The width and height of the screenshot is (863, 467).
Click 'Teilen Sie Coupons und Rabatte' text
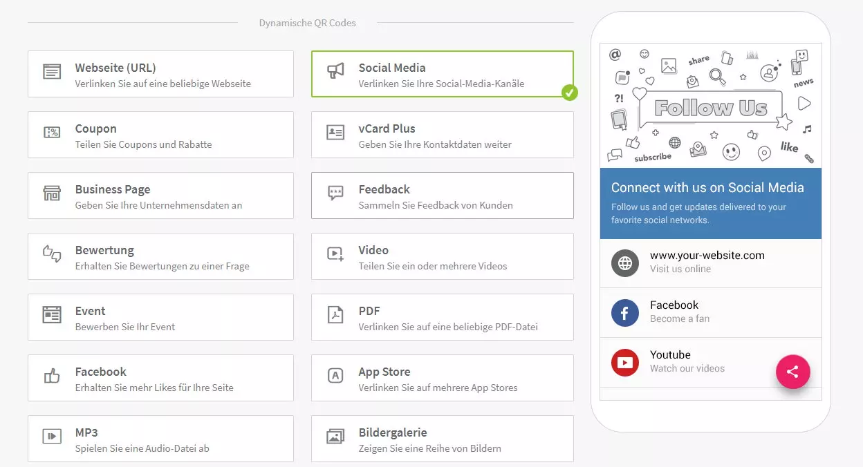click(x=144, y=144)
